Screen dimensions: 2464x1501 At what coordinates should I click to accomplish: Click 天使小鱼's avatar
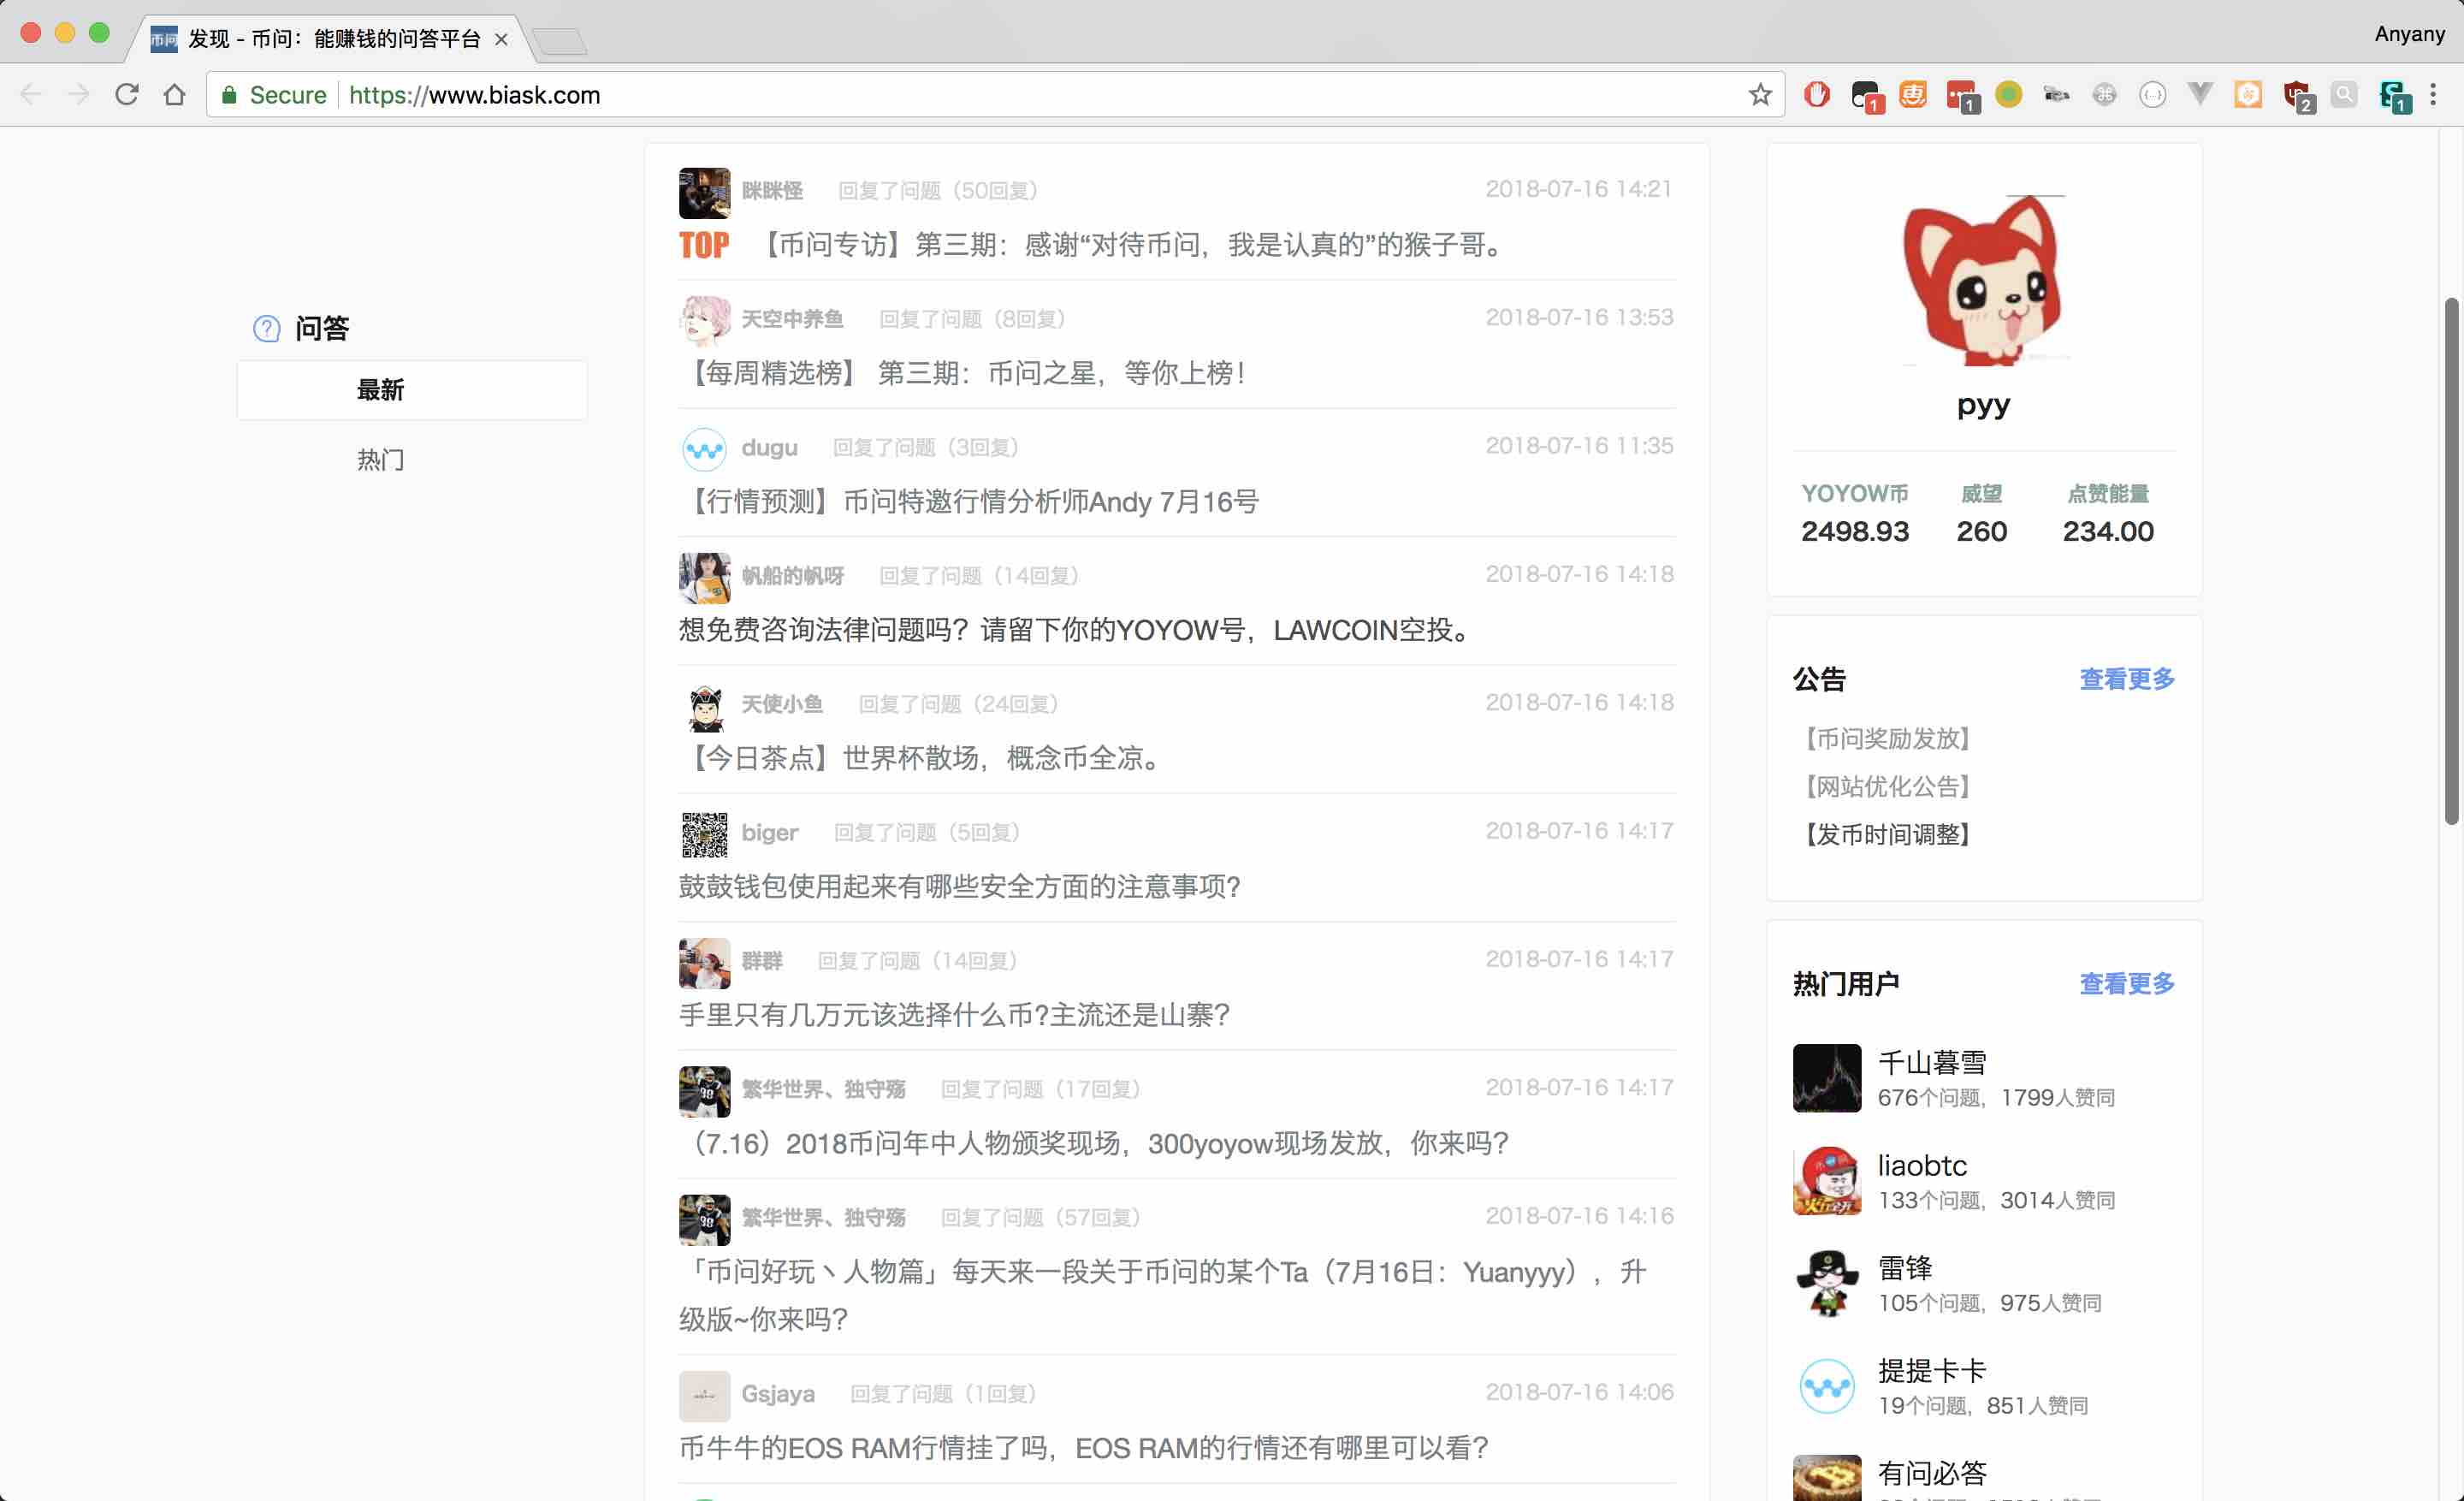pyautogui.click(x=705, y=707)
